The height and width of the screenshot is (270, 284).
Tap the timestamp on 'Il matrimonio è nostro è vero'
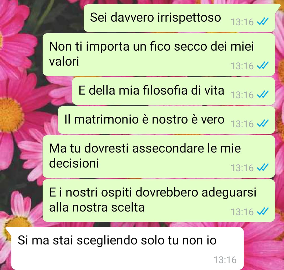coord(242,124)
